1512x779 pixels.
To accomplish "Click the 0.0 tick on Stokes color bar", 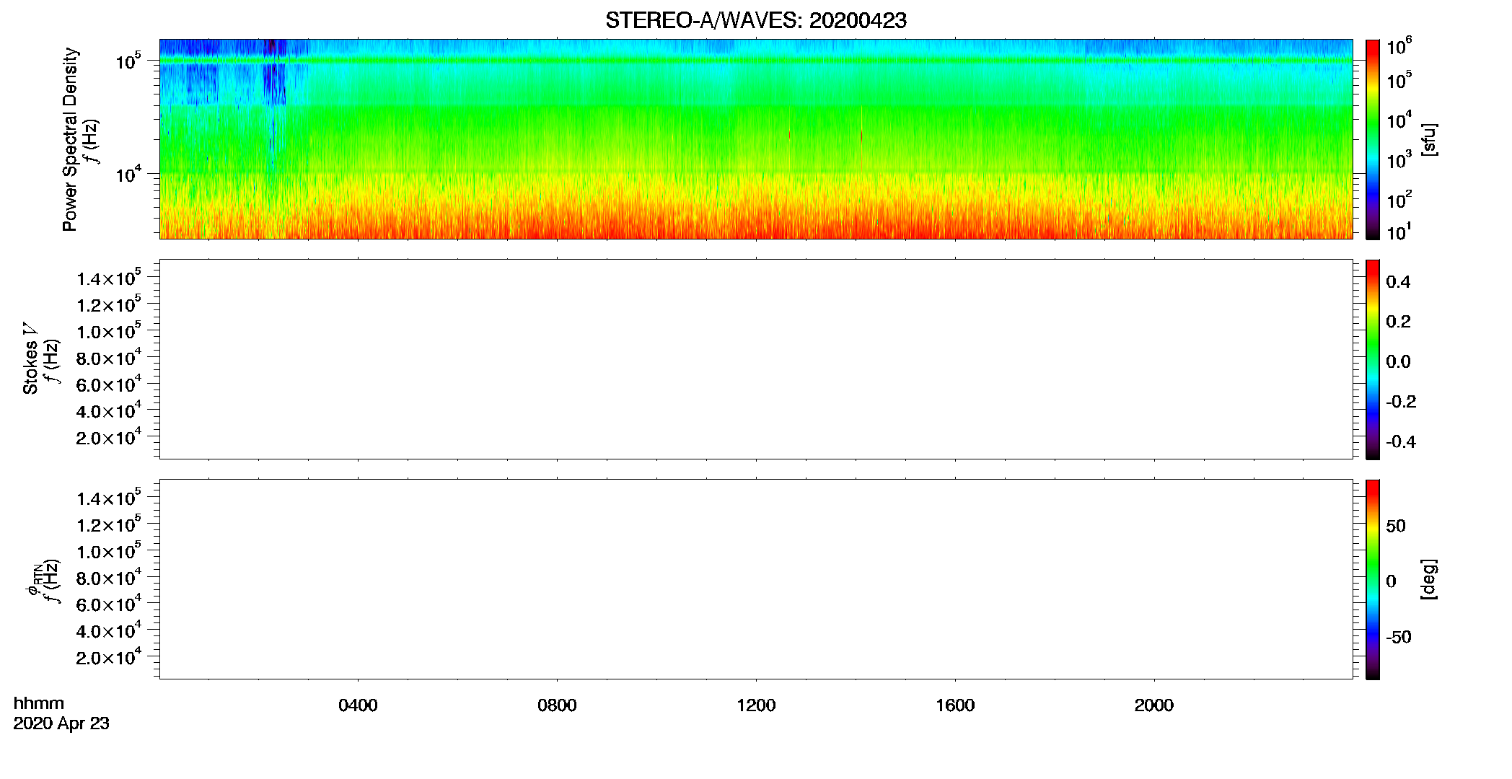I will pyautogui.click(x=1398, y=362).
